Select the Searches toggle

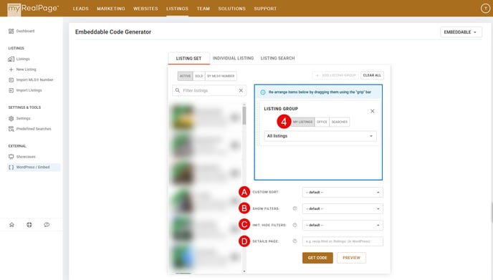tap(340, 122)
